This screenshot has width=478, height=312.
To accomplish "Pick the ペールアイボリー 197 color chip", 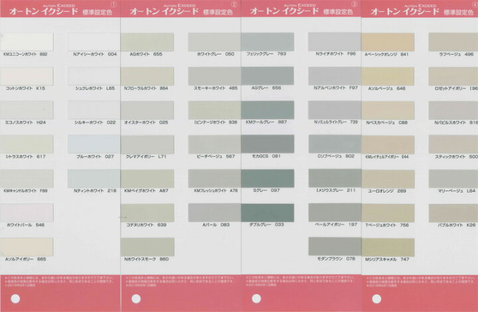I will tap(335, 212).
